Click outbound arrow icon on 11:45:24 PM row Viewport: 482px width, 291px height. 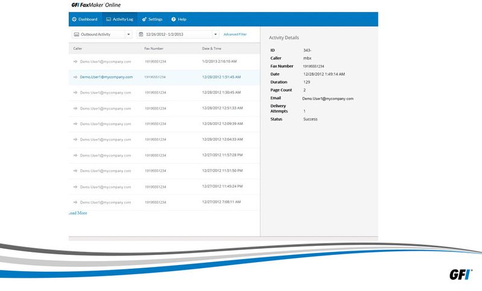[75, 187]
